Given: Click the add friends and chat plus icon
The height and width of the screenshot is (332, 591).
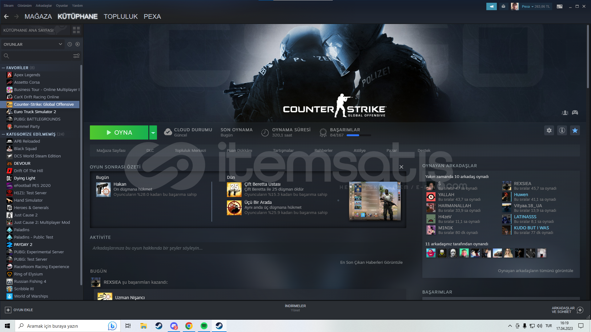Looking at the screenshot, I should click(x=580, y=310).
